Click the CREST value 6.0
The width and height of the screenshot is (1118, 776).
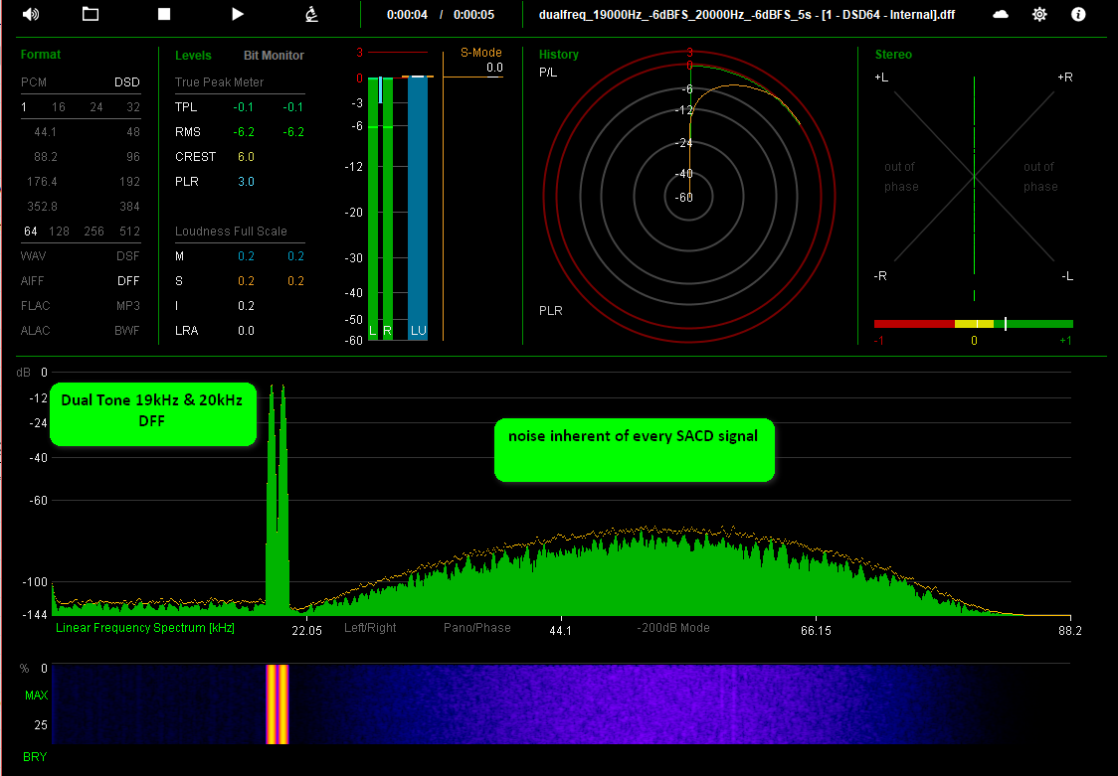pos(246,157)
